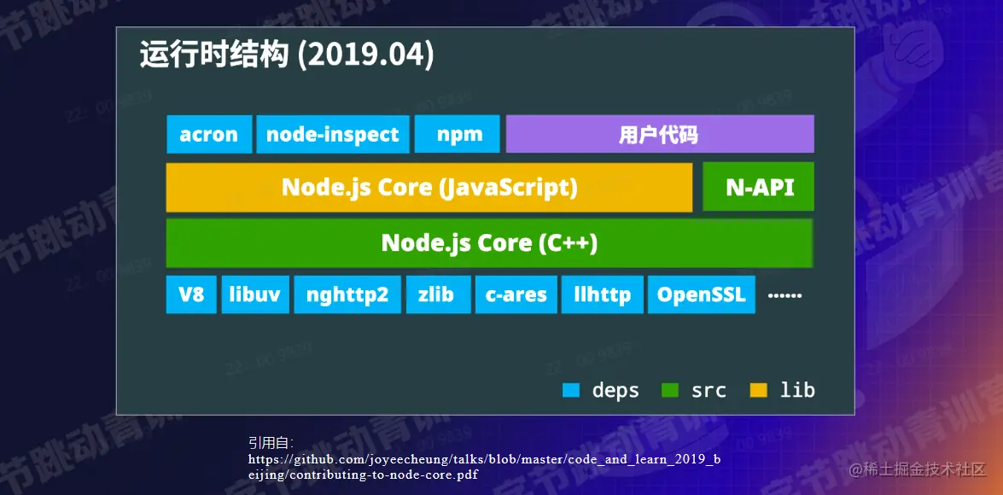The height and width of the screenshot is (495, 1003).
Task: Click the green src legend swatch
Action: (670, 390)
